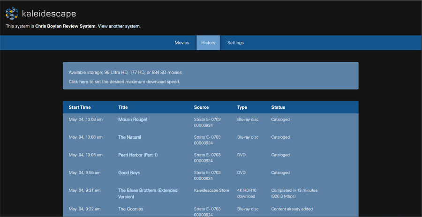Screen dimensions: 422x217
Task: Click 'May. 04, 10:06 am' start time
Action: pos(86,137)
